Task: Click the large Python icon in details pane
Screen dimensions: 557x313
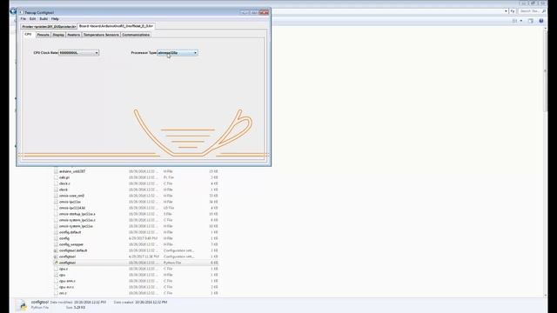Action: (x=22, y=305)
